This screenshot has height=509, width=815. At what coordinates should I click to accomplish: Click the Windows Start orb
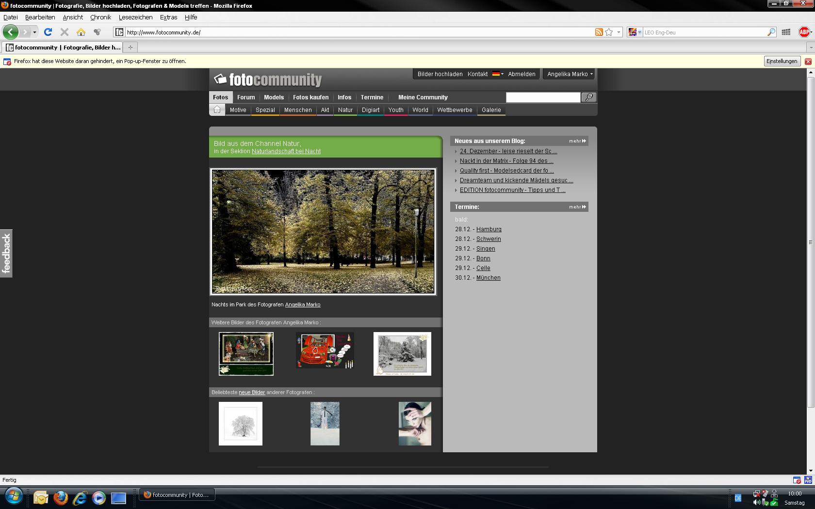click(x=14, y=496)
